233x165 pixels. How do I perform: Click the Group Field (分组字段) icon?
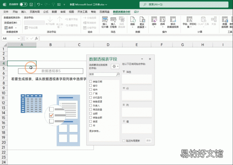point(85,28)
